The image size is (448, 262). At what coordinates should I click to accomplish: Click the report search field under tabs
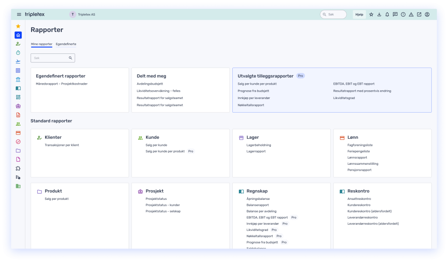50,58
